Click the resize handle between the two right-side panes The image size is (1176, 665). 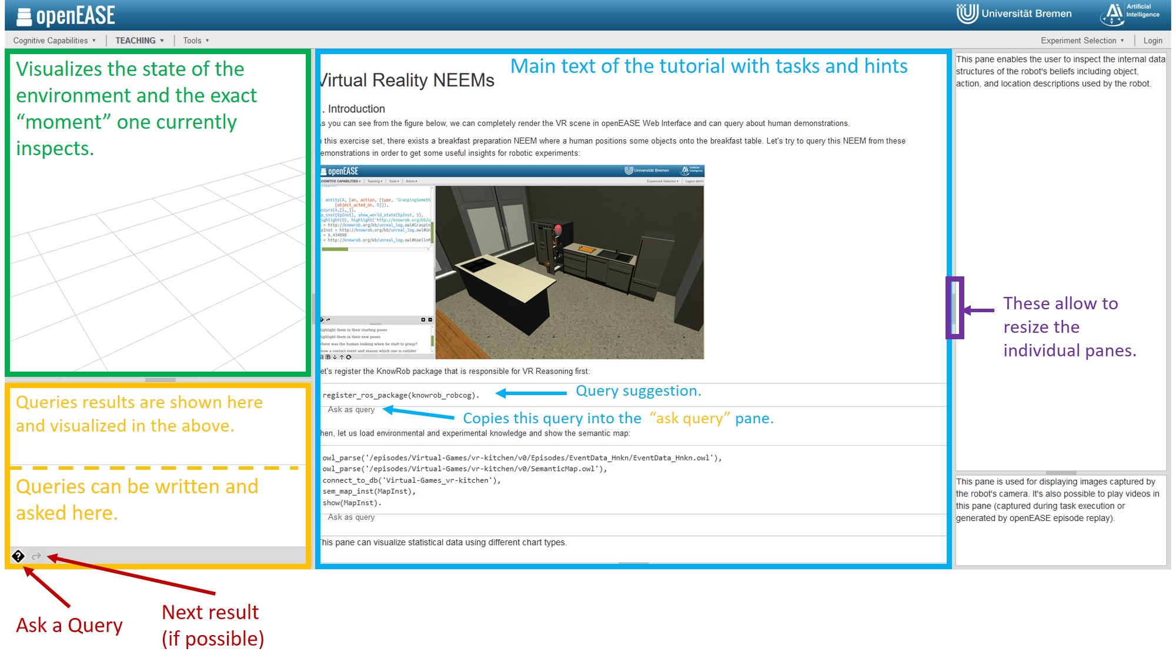[x=1061, y=473]
